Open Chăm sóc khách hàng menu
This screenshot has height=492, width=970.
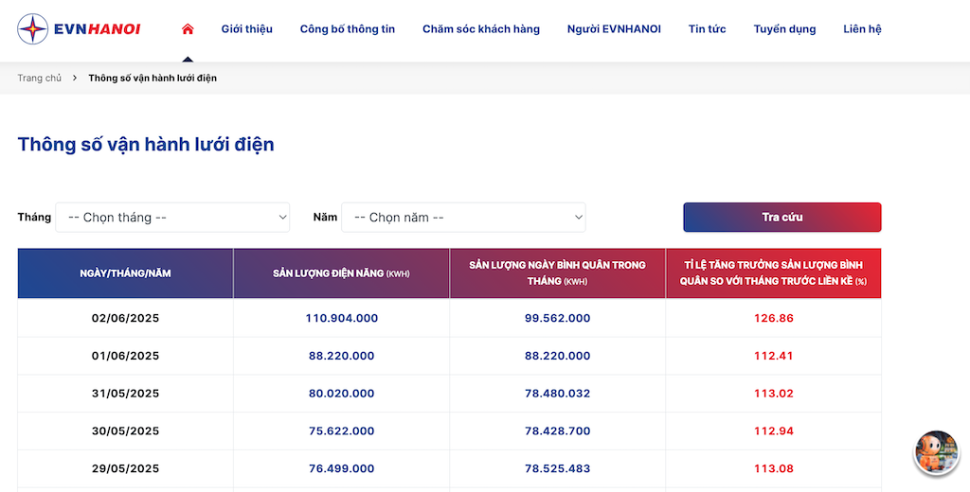click(480, 29)
